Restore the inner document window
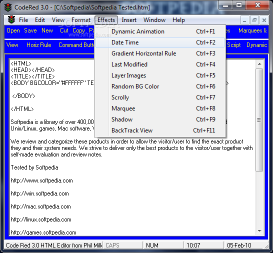 pos(254,20)
